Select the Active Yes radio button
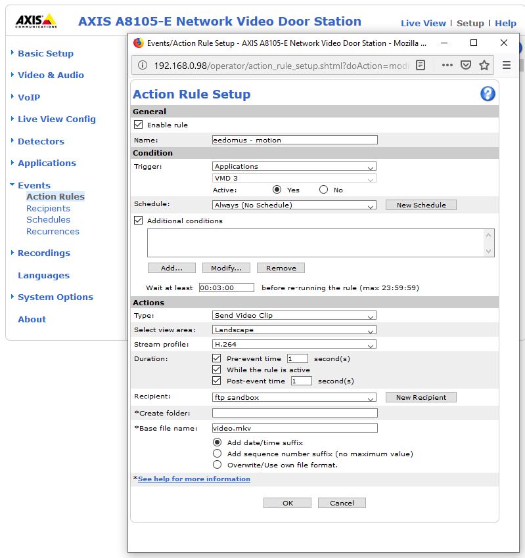 click(x=277, y=190)
